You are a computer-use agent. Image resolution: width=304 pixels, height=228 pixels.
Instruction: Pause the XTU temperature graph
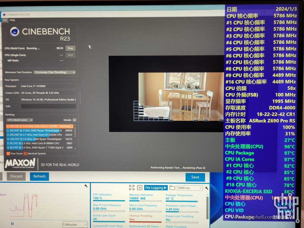coord(12,224)
